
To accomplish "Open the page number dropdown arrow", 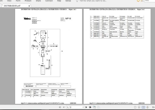I will click(x=83, y=107).
